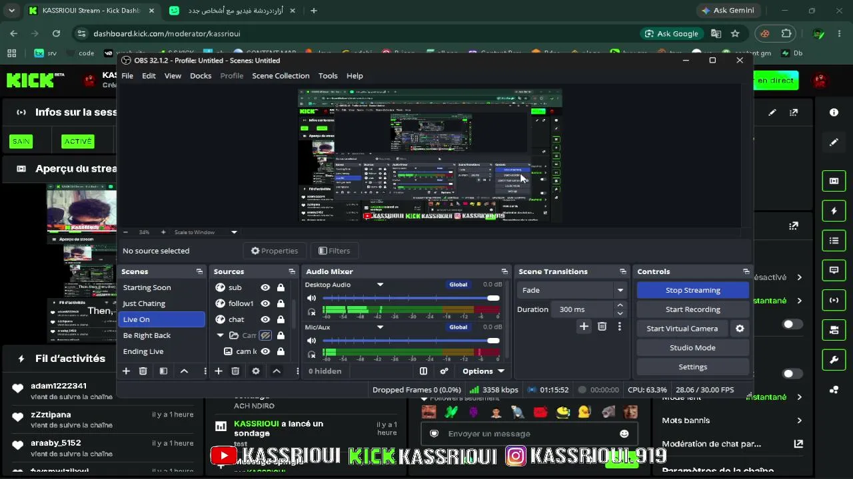This screenshot has height=479, width=853.
Task: Toggle visibility of sub source
Action: [x=265, y=287]
